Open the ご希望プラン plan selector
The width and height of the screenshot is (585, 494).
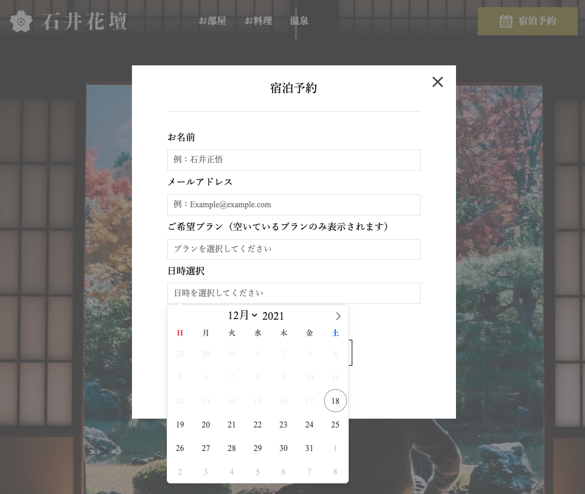(x=293, y=249)
